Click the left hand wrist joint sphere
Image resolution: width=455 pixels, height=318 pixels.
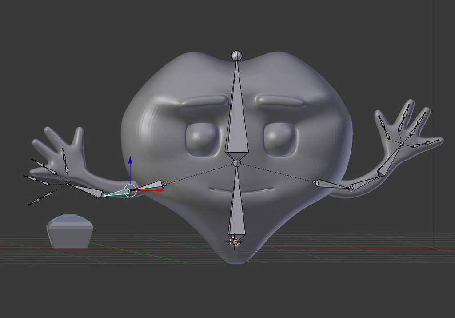coord(69,183)
